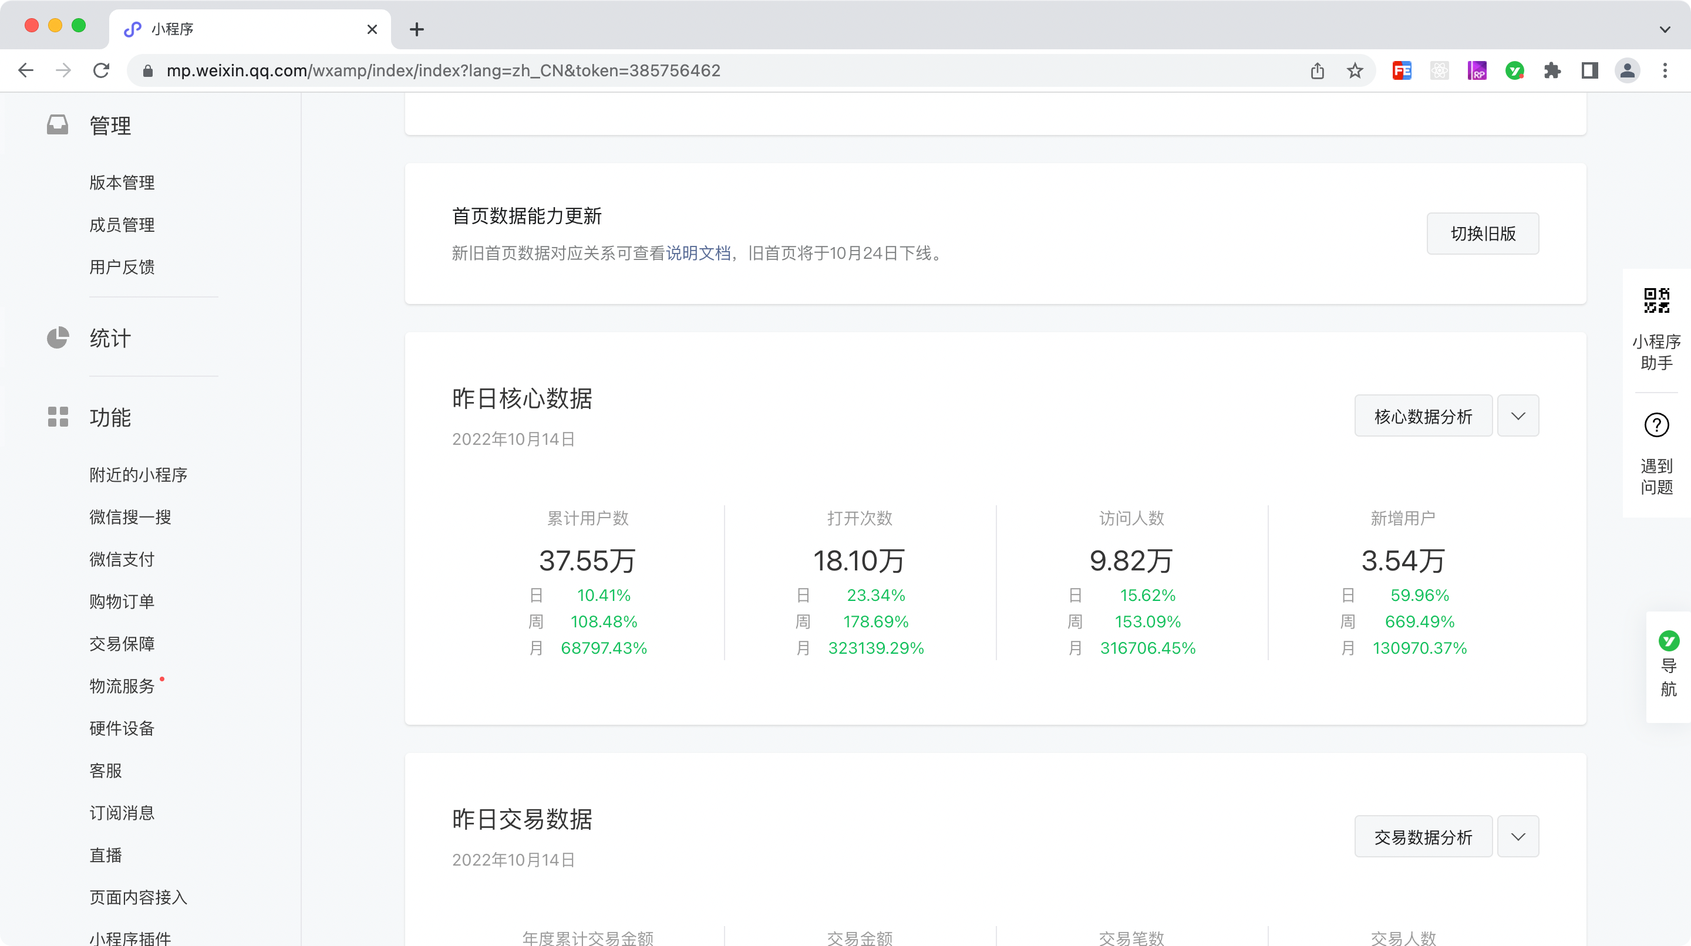Open Version Management in the sidebar
Viewport: 1691px width, 946px height.
[x=122, y=183]
